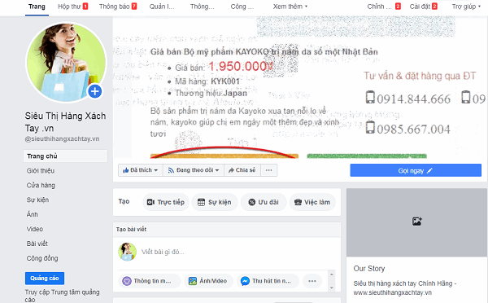
Task: Open Giới thiệu in the sidebar
Action: [41, 170]
